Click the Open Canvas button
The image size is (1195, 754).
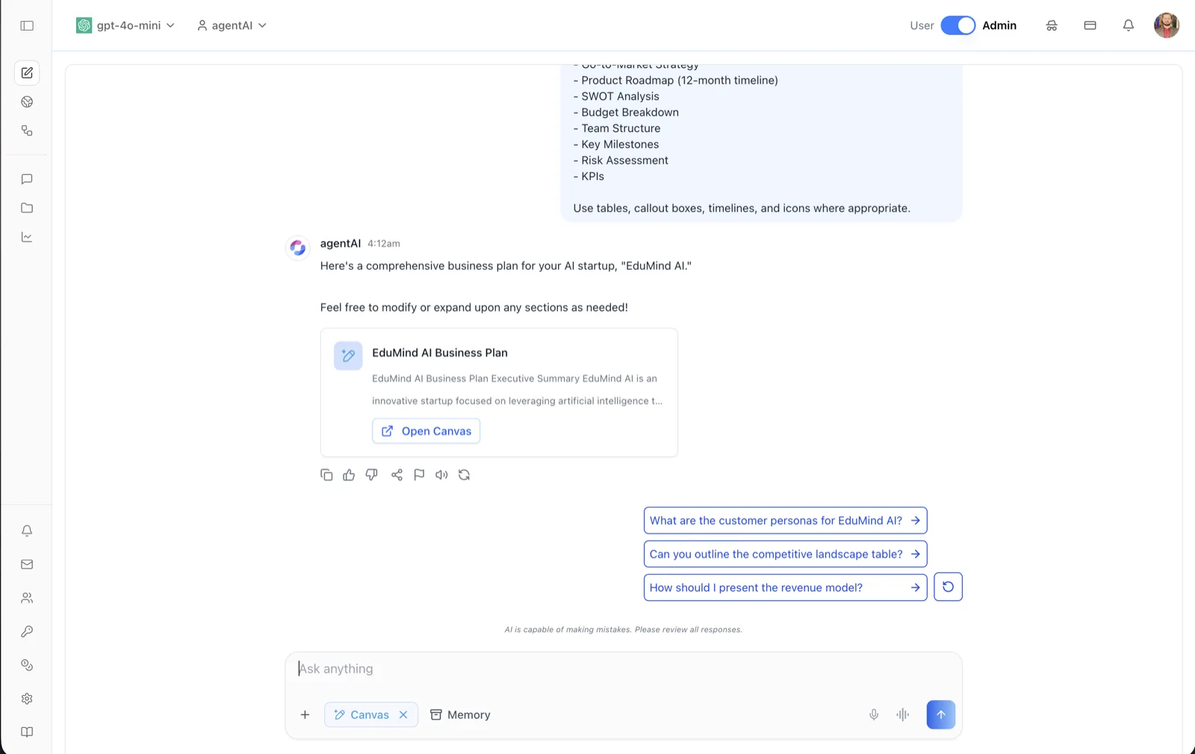pos(426,431)
